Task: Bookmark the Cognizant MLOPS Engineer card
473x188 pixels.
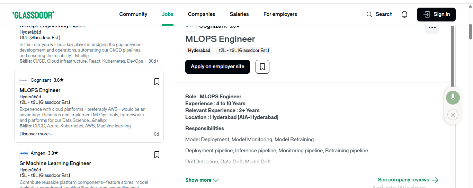Action: pos(157,82)
